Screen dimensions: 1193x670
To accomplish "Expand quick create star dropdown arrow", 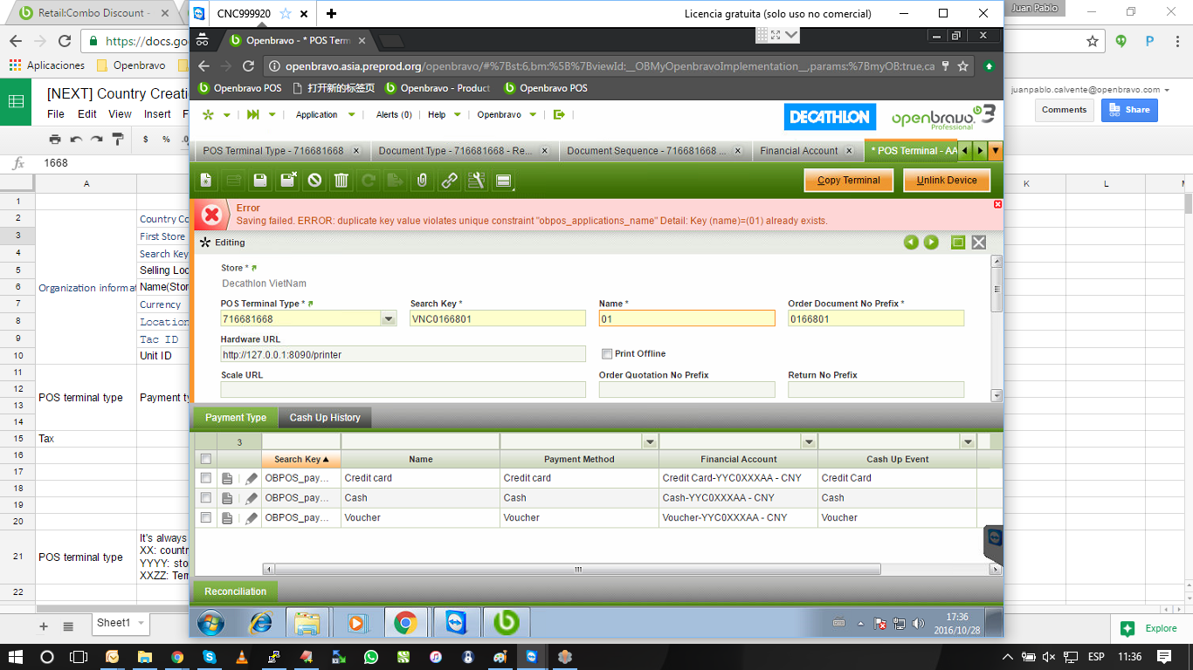I will coord(227,114).
